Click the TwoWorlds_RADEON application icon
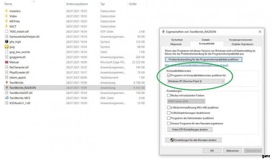 click(7, 88)
